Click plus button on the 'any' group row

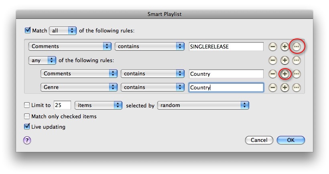[284, 60]
